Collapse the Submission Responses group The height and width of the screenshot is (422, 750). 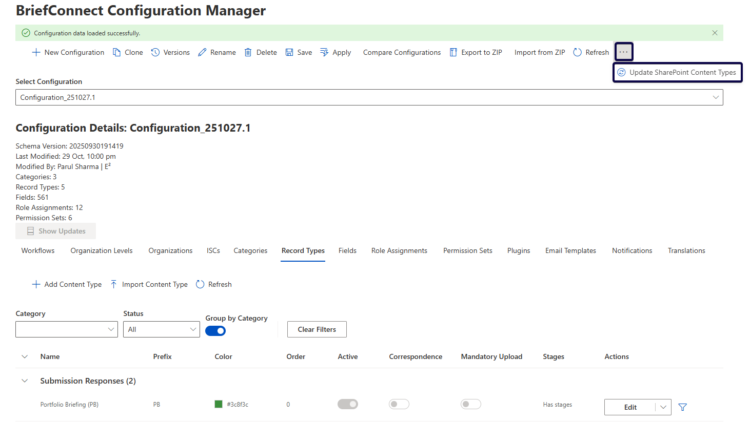point(25,381)
